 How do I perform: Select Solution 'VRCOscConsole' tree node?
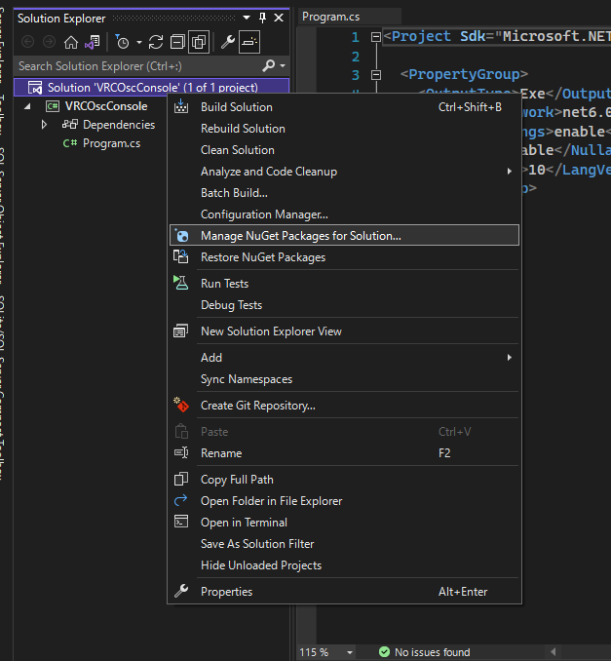coord(152,88)
